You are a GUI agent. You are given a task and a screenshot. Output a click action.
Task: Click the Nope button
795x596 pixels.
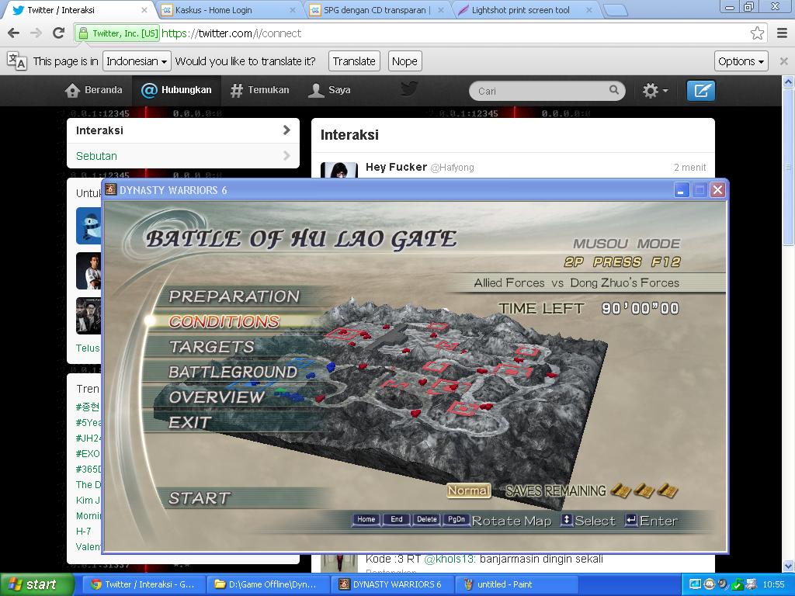point(404,61)
